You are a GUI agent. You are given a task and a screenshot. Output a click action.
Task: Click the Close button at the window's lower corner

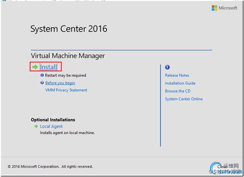222,167
